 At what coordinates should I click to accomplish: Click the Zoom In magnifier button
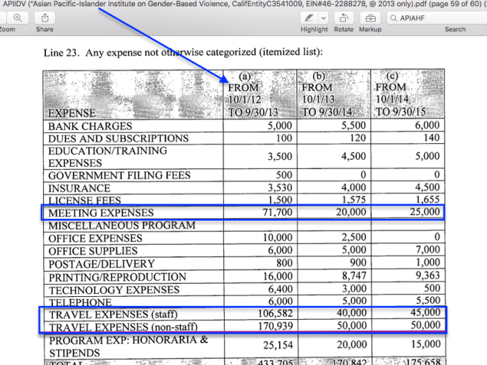pyautogui.click(x=17, y=17)
